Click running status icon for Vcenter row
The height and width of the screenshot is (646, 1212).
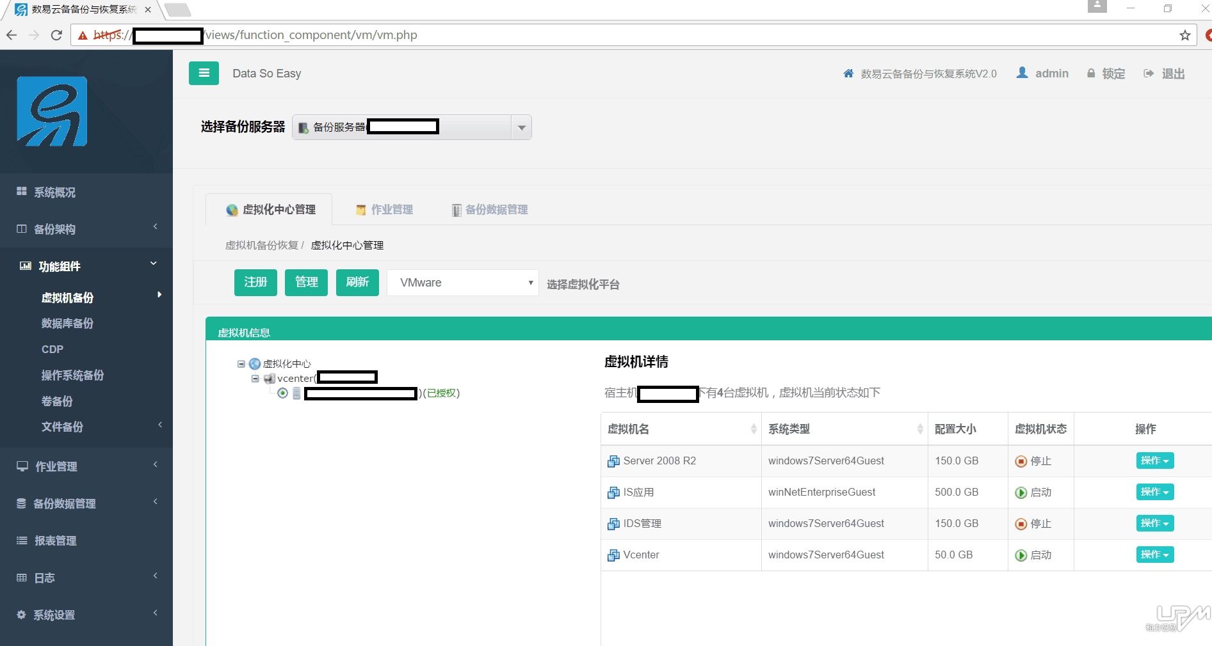(x=1021, y=555)
